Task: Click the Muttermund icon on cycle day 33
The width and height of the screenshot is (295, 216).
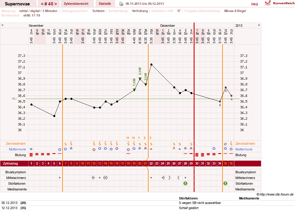Action: pos(214,148)
